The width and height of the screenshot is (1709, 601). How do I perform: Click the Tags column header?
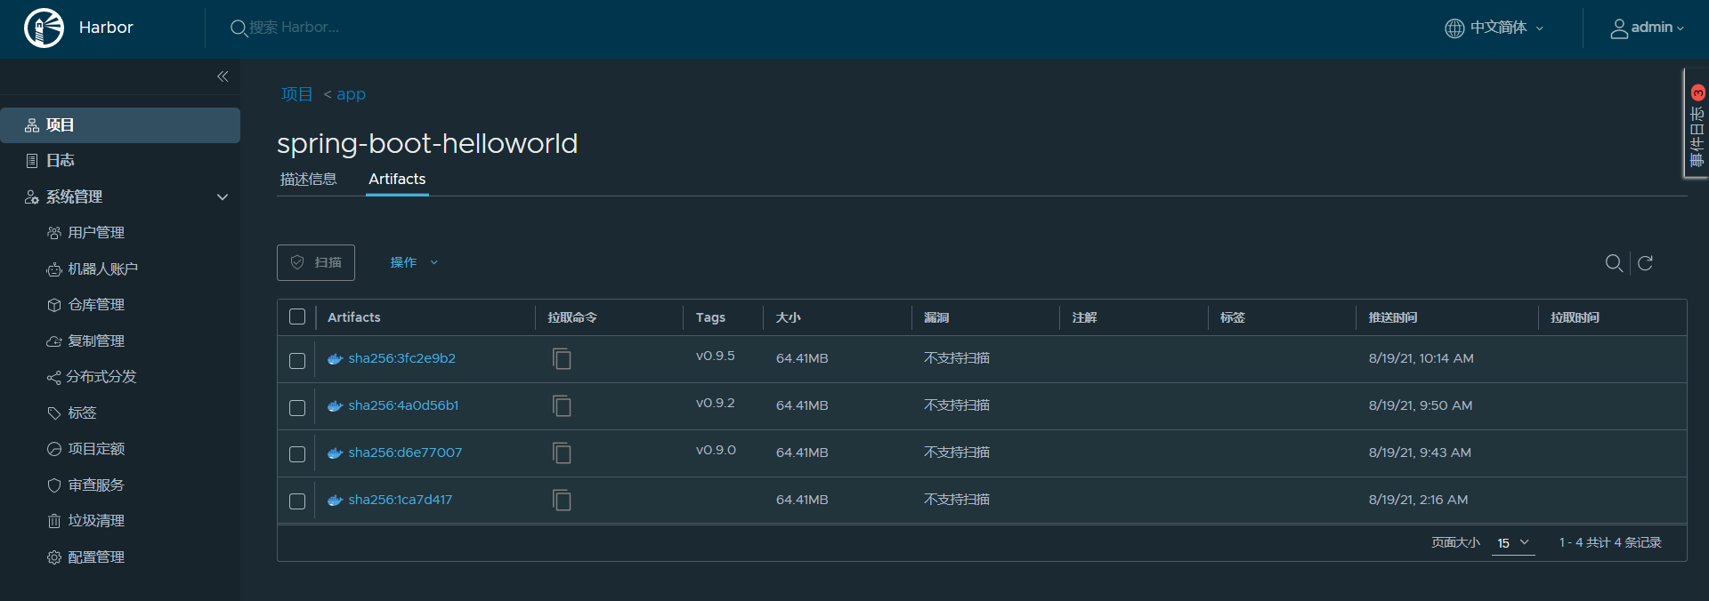coord(710,317)
